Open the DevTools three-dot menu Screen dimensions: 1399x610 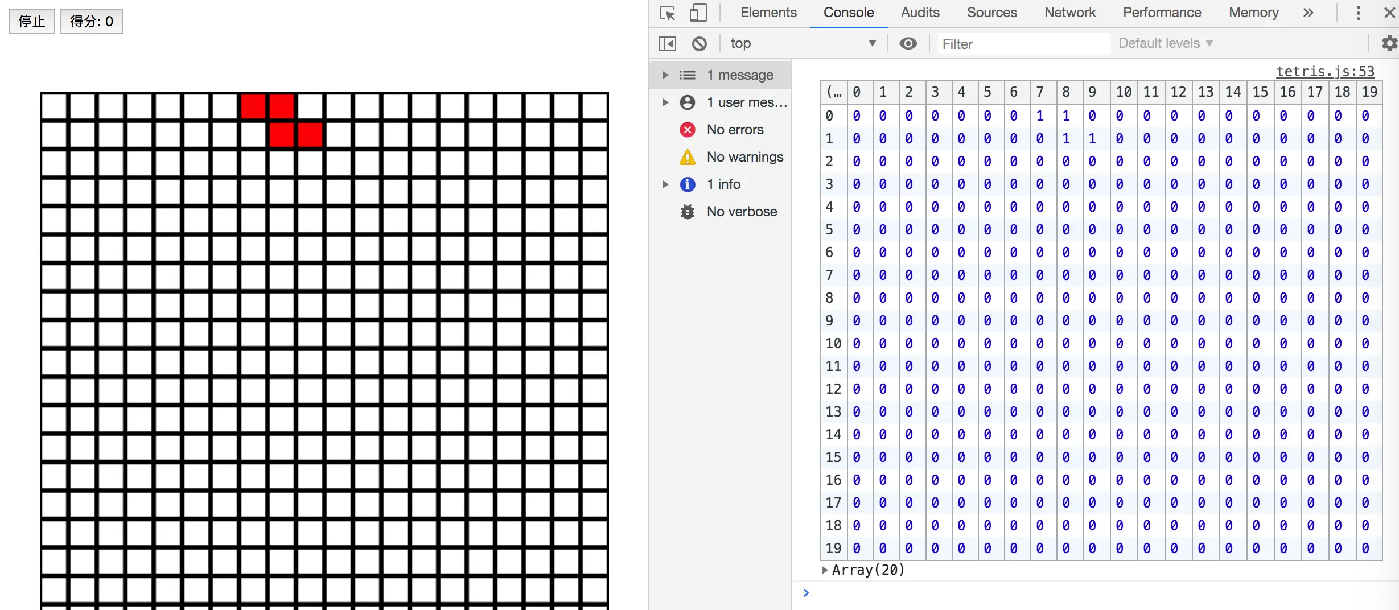pos(1358,13)
